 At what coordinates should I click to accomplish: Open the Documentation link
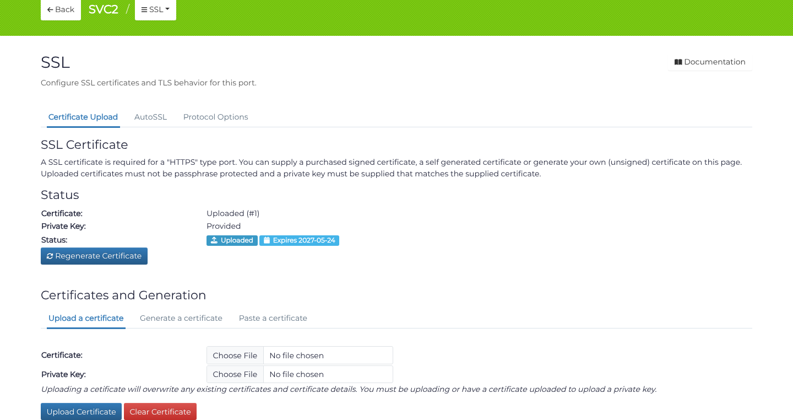710,62
